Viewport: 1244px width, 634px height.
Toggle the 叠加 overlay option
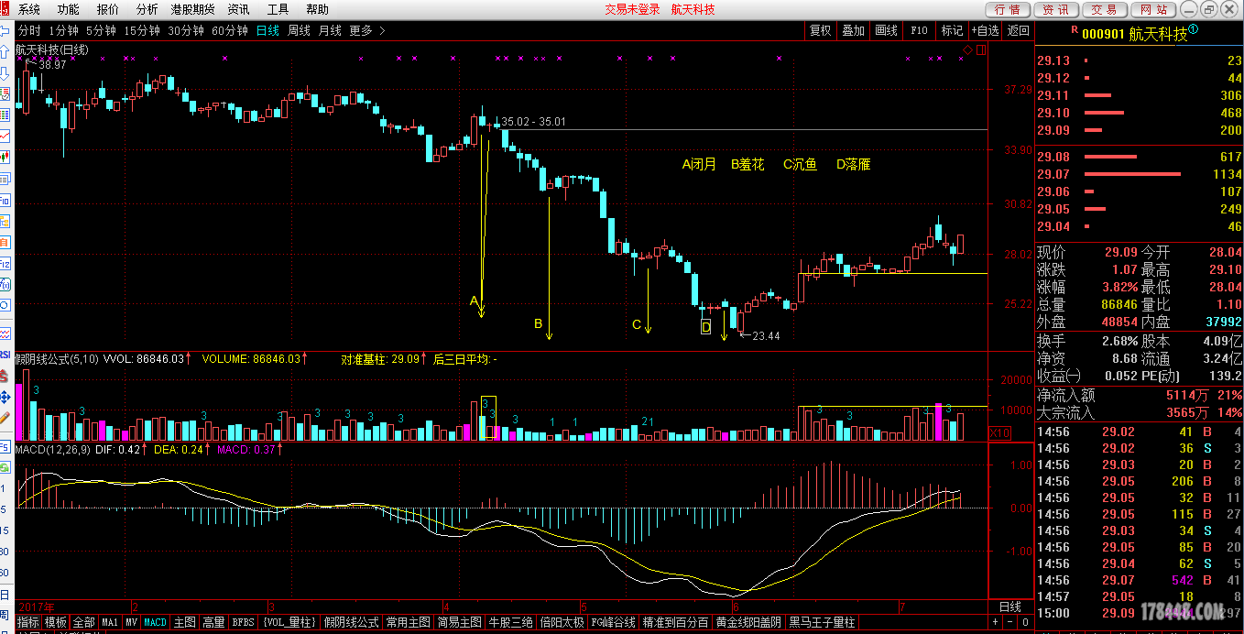[x=853, y=30]
